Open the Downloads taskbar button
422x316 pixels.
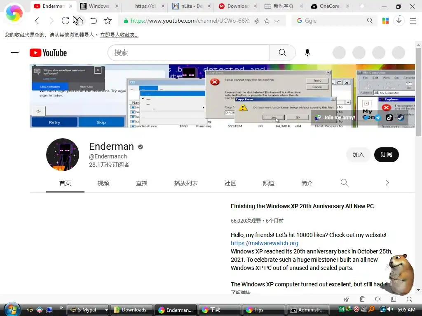point(131,310)
